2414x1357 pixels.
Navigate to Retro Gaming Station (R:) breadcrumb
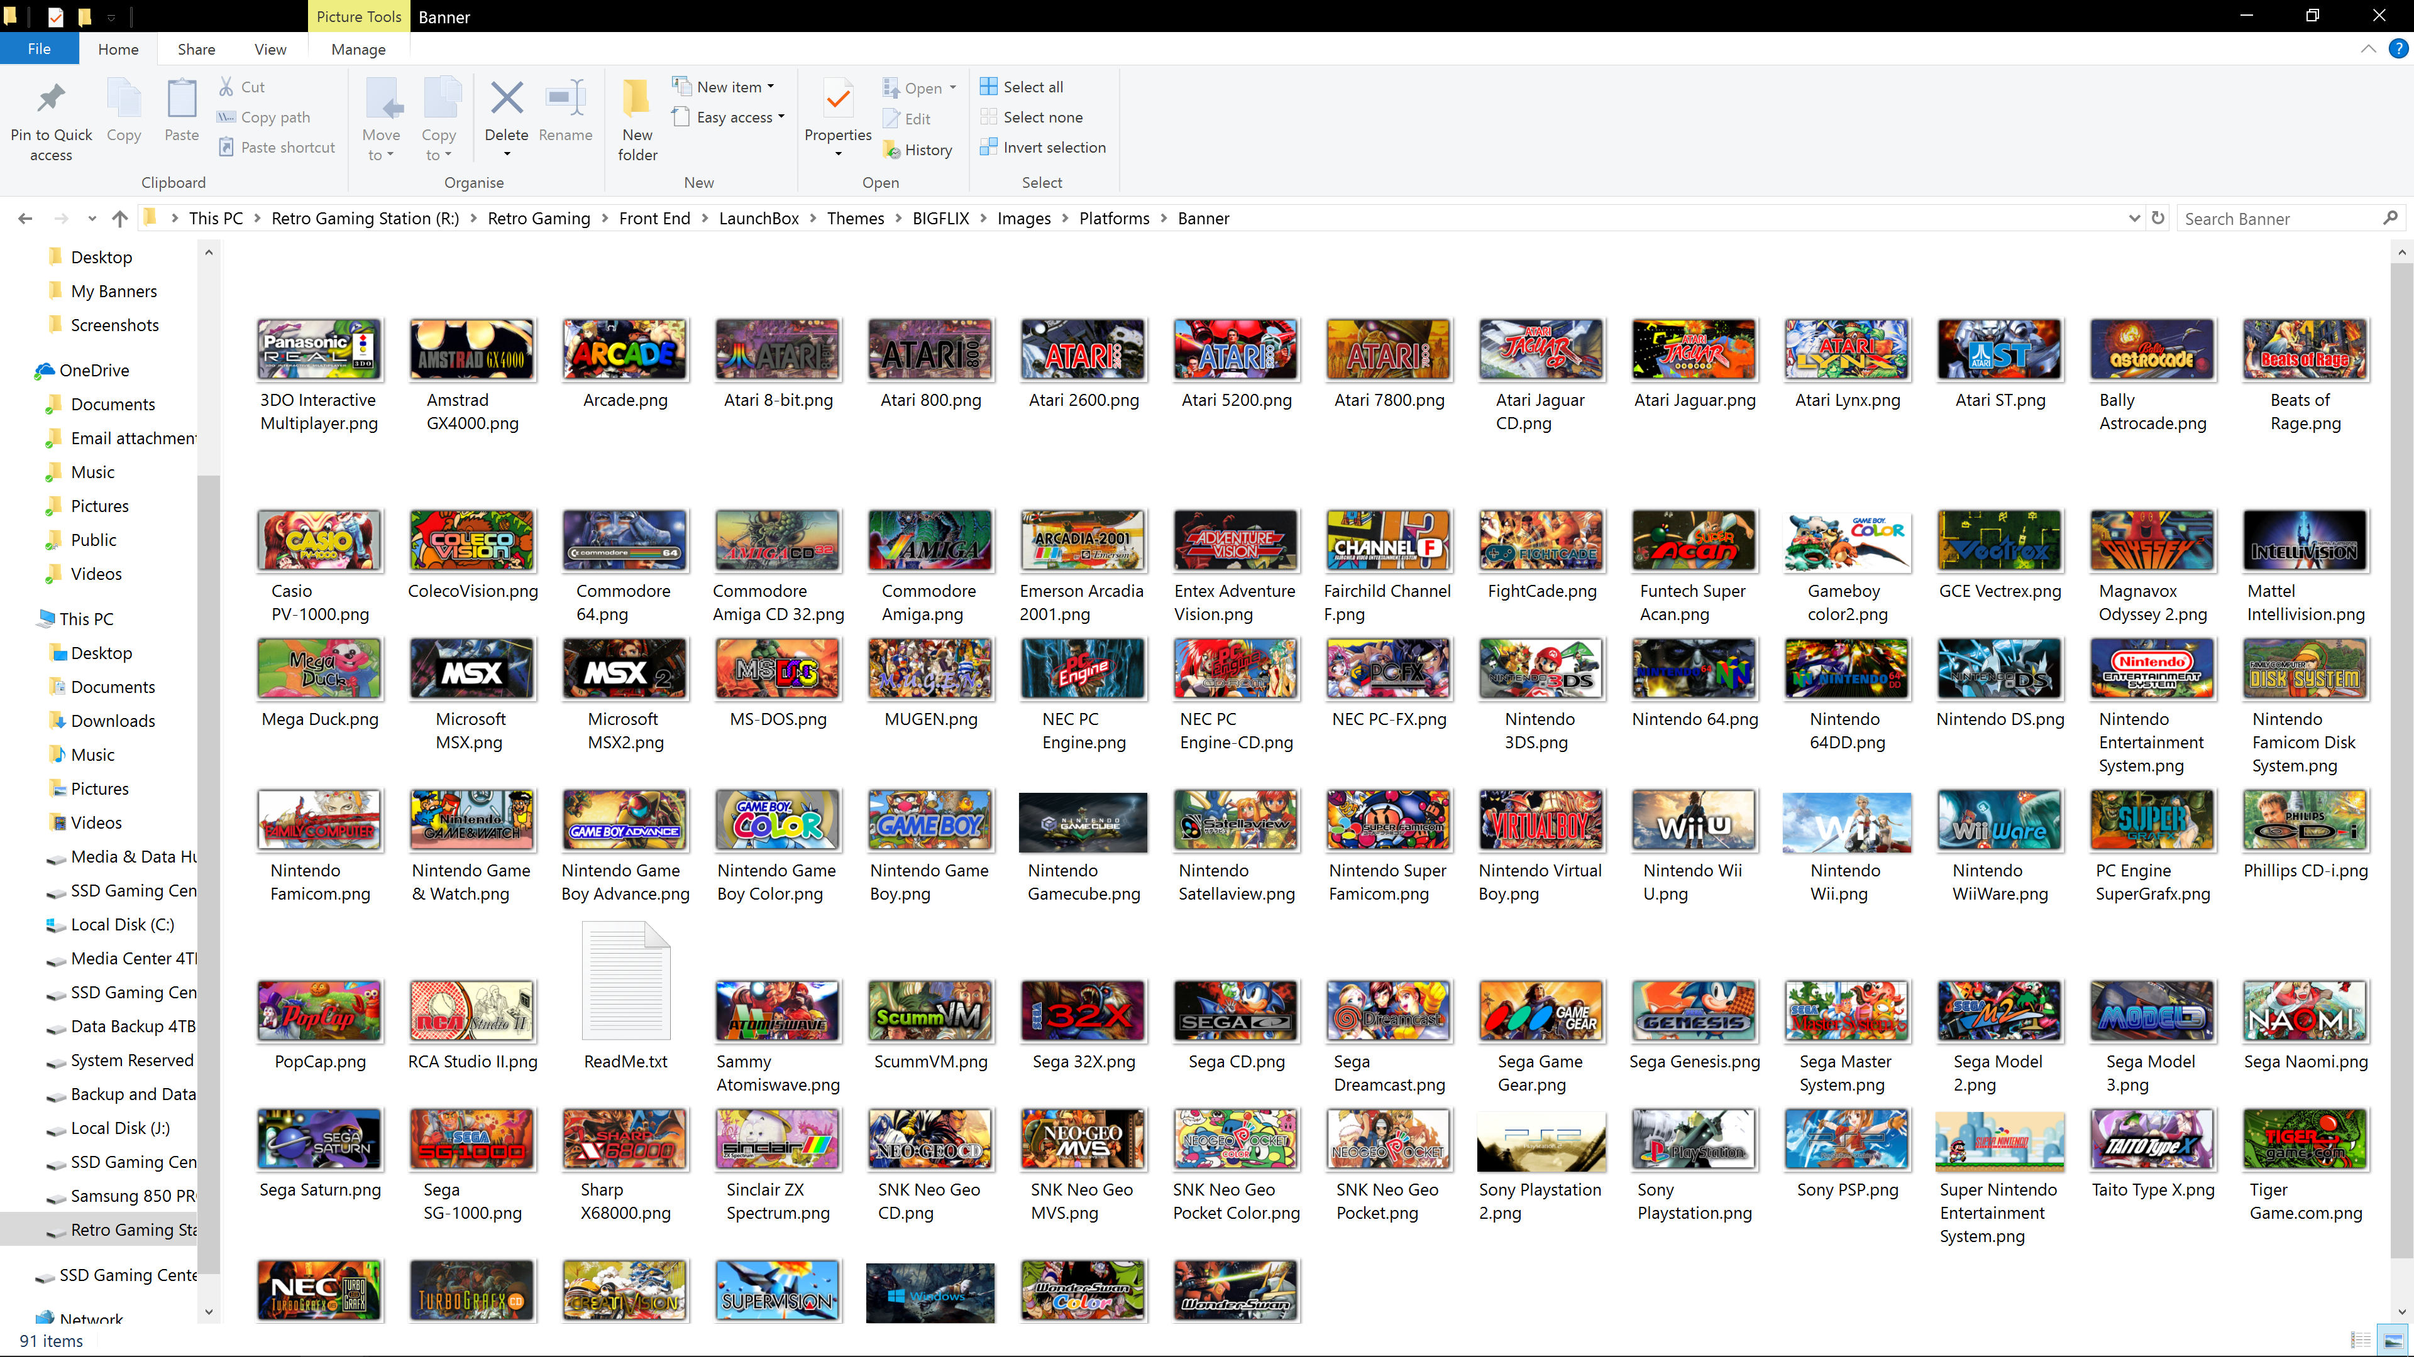pyautogui.click(x=365, y=218)
